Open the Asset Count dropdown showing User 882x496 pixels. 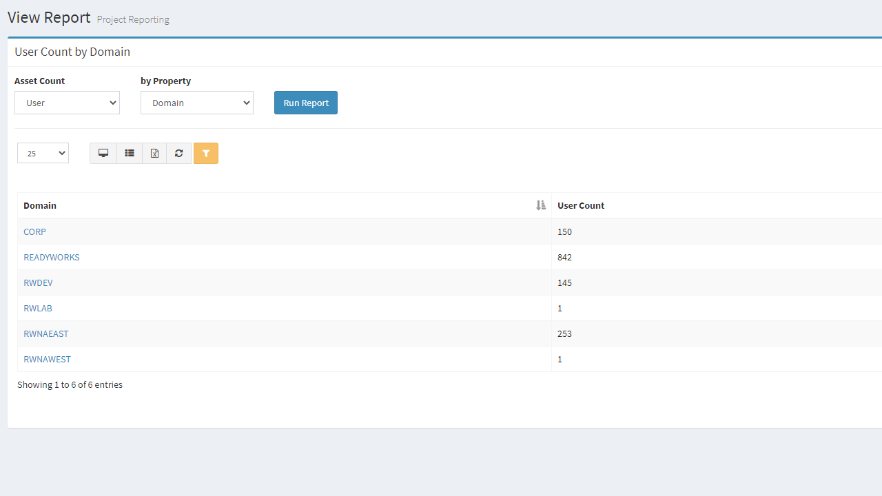pos(67,103)
